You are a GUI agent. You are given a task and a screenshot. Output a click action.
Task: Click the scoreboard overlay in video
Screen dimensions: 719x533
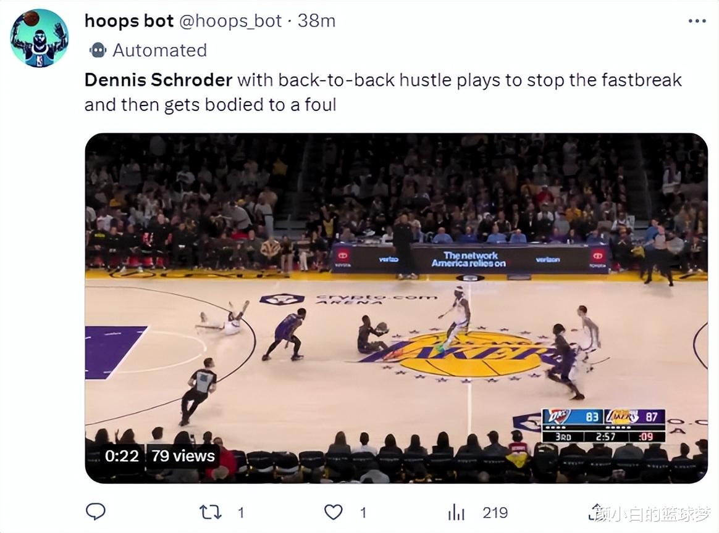point(603,426)
